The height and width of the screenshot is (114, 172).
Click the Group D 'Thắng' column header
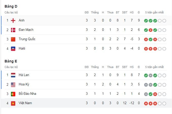coord(95,12)
